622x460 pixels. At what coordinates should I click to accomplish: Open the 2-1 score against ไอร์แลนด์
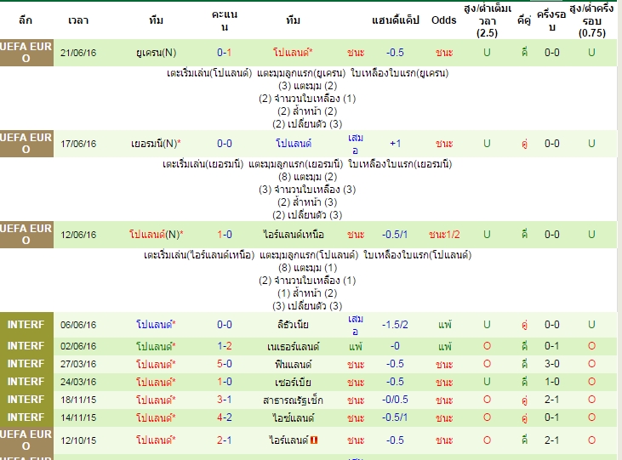224,440
